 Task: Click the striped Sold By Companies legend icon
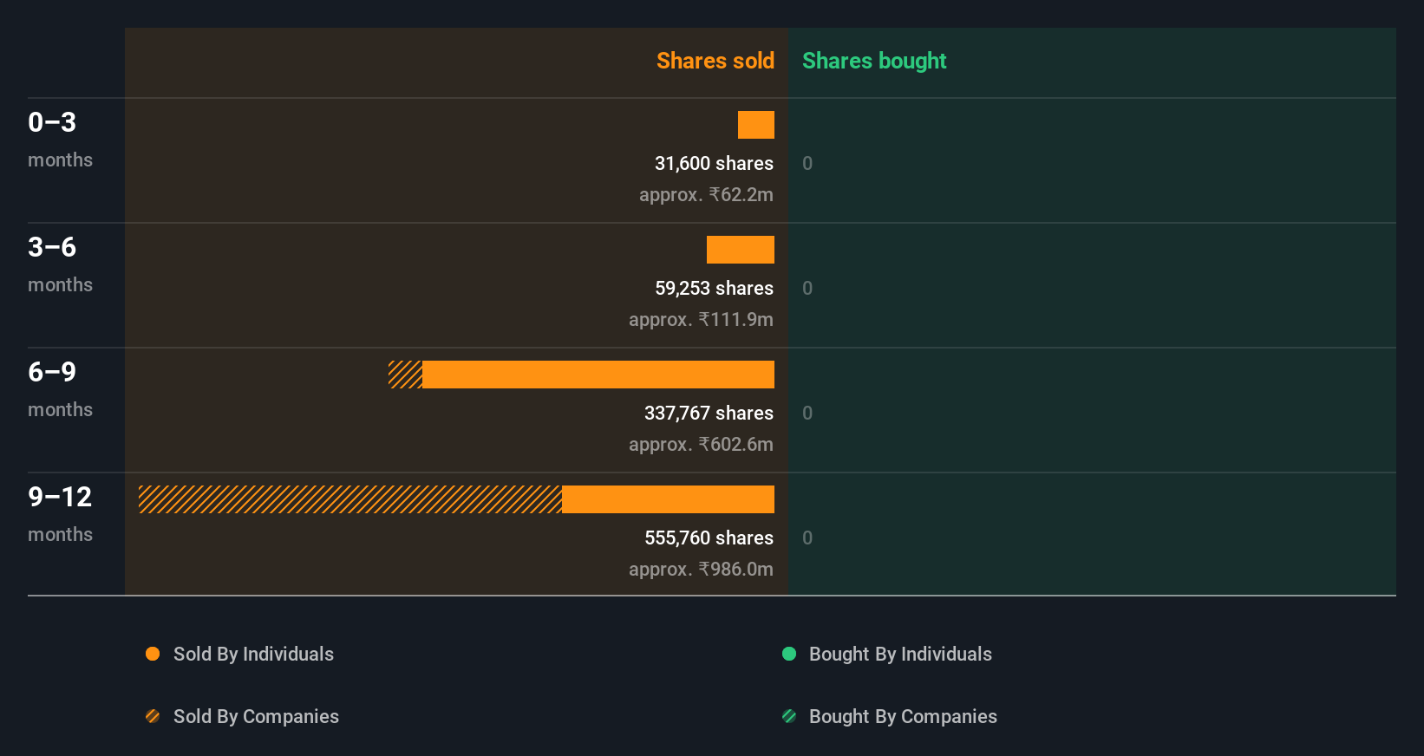click(x=153, y=716)
